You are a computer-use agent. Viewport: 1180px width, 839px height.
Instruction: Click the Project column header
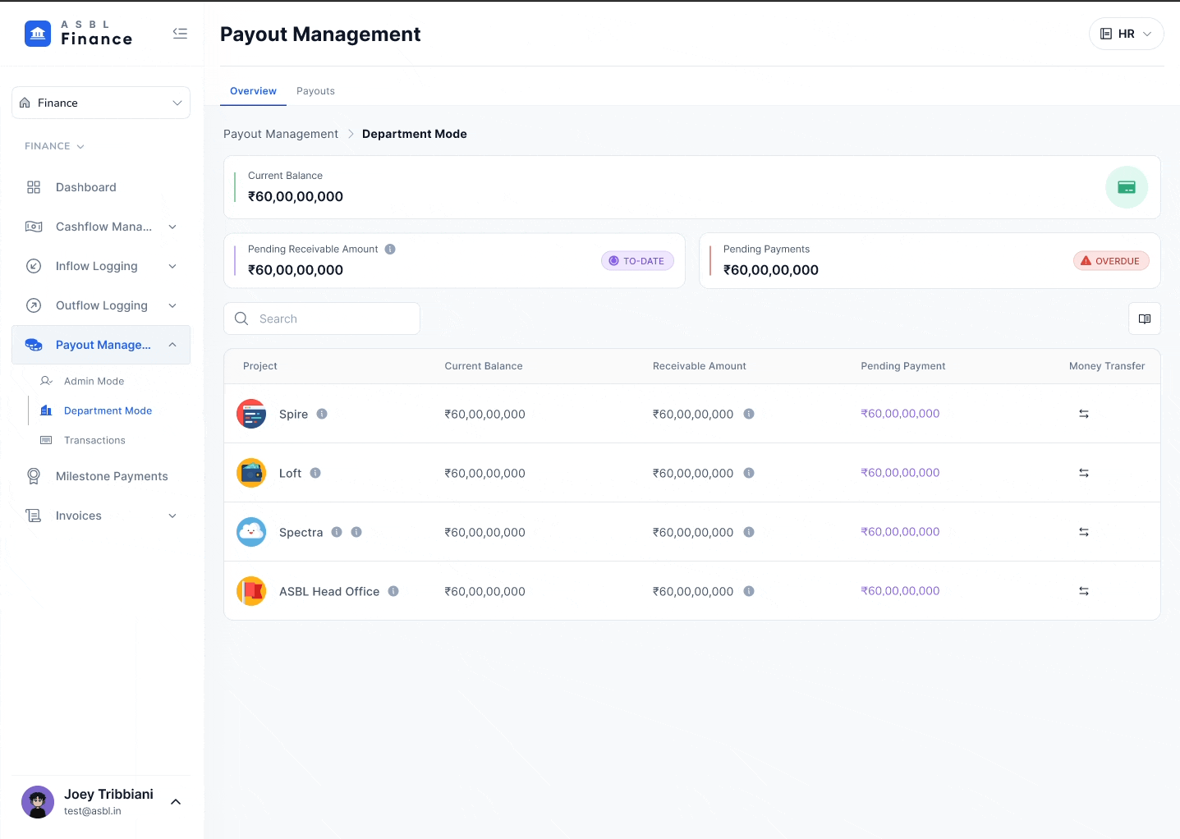[260, 366]
